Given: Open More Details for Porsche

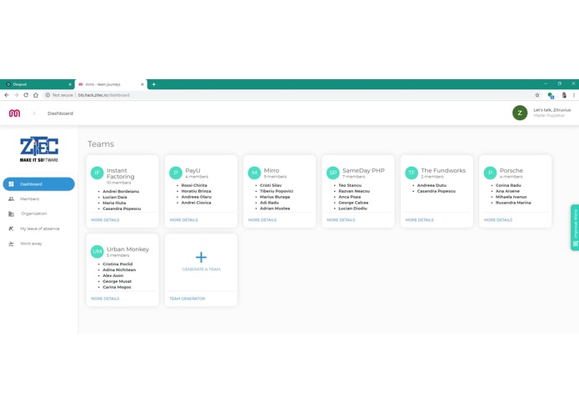Looking at the screenshot, I should click(498, 220).
